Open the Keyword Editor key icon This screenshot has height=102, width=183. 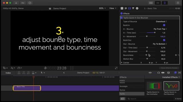pos(23,3)
